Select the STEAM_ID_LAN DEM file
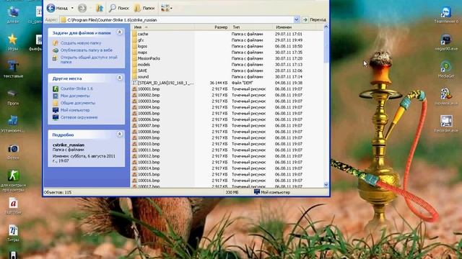Screen dimensions: 462x259 166,83
